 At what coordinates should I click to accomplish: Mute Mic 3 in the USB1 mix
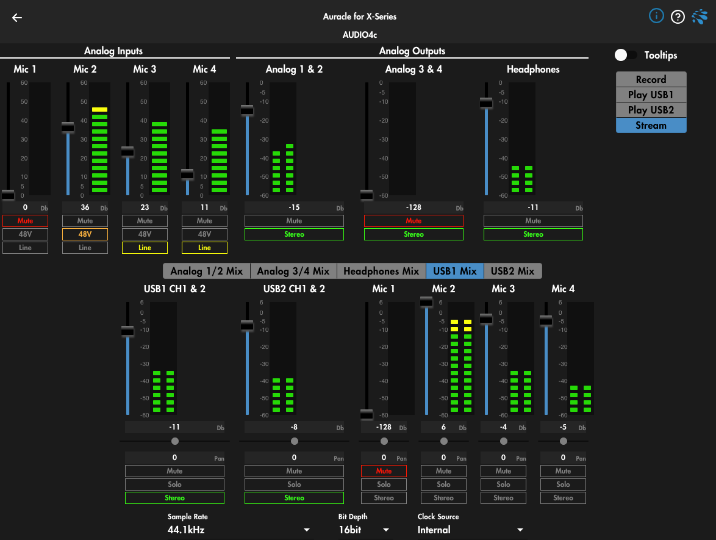(x=503, y=471)
